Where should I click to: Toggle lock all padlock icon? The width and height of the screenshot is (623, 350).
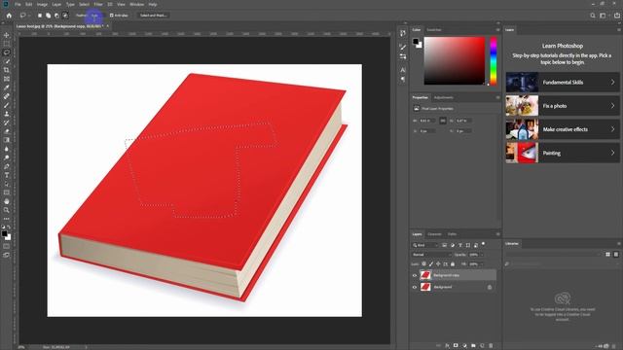(x=453, y=263)
